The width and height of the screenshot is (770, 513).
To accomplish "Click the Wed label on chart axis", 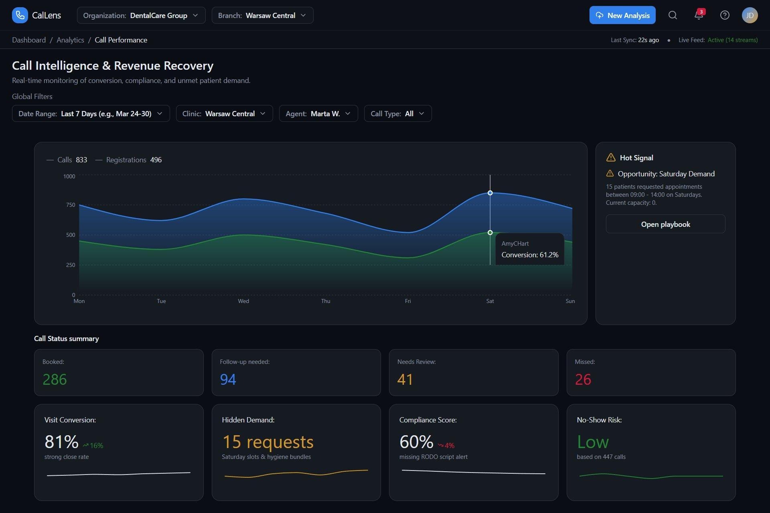I will coord(243,301).
